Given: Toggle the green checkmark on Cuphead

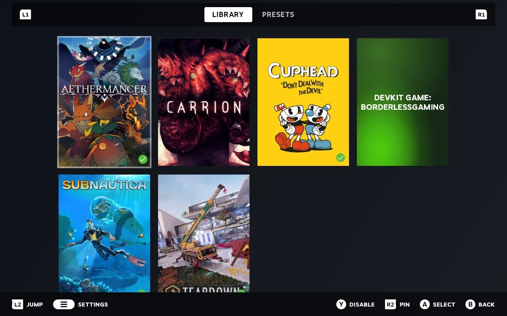Looking at the screenshot, I should coord(341,158).
